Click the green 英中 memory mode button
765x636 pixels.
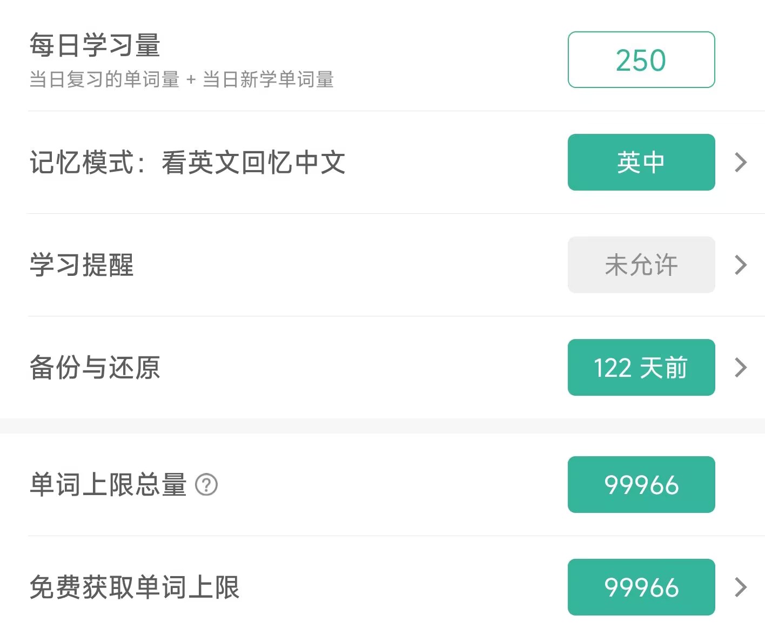(x=641, y=163)
